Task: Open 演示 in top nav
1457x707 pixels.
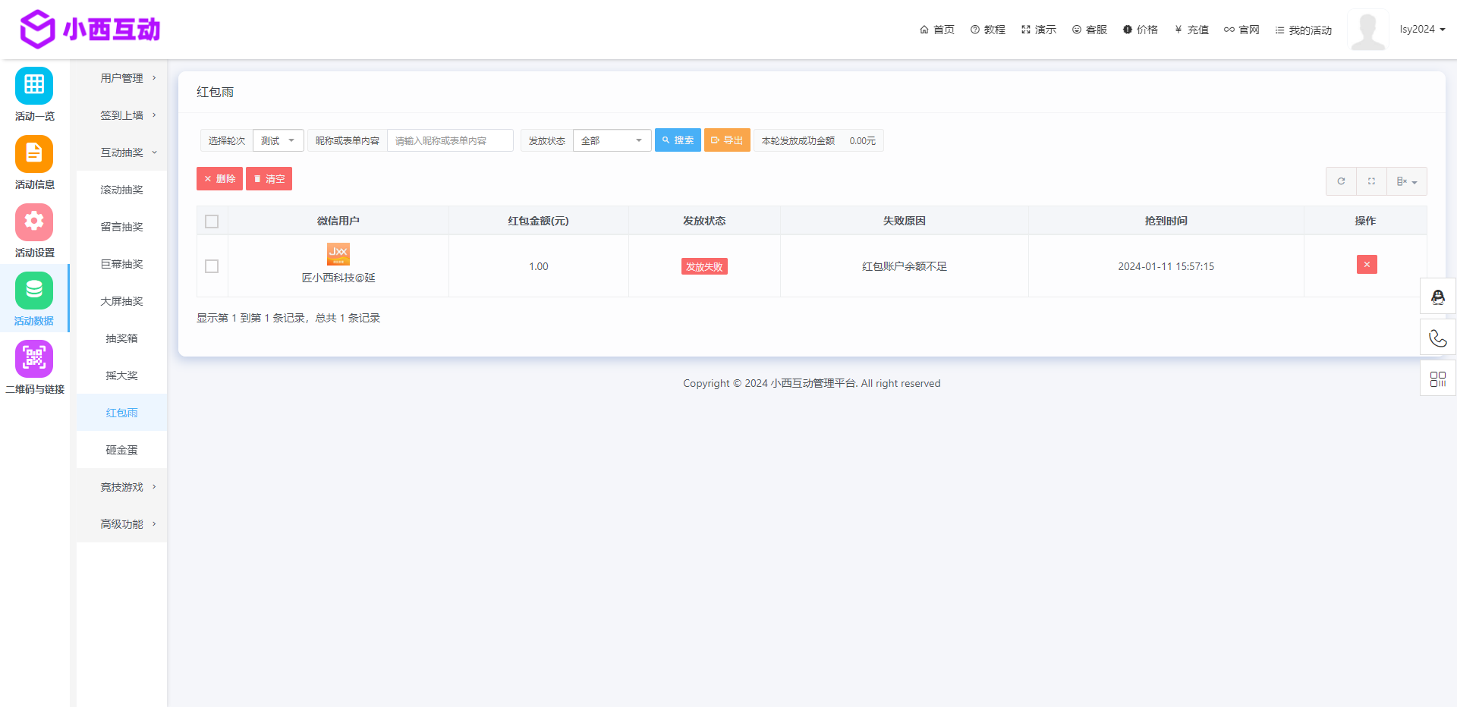Action: pyautogui.click(x=1039, y=30)
